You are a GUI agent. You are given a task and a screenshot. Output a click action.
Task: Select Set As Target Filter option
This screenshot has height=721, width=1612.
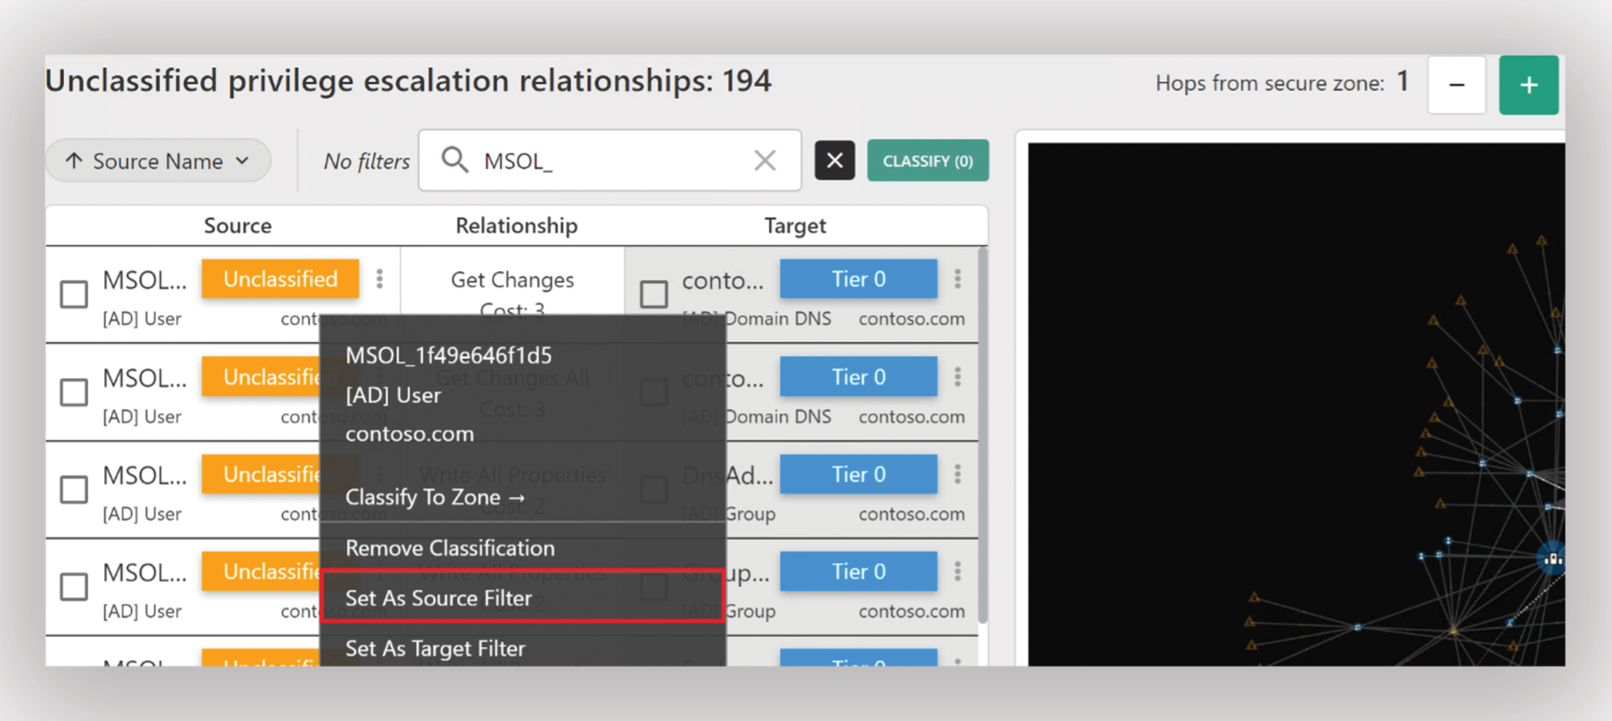435,648
